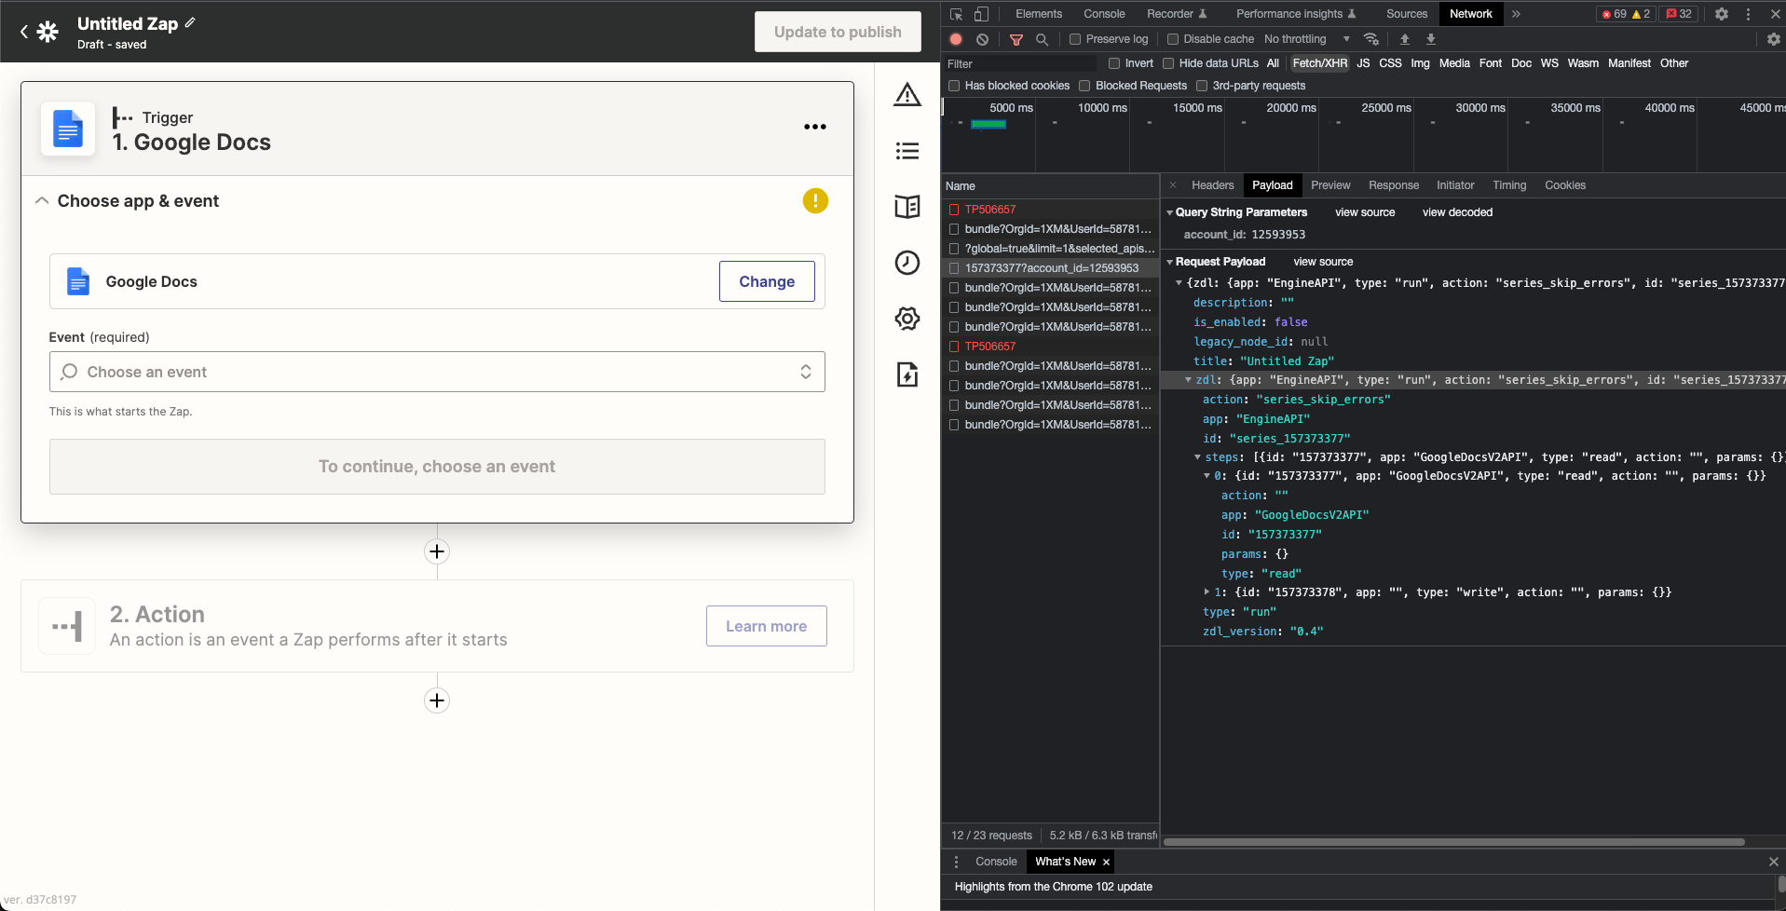The image size is (1786, 911).
Task: Import a HAR file with upload arrow
Action: tap(1405, 39)
